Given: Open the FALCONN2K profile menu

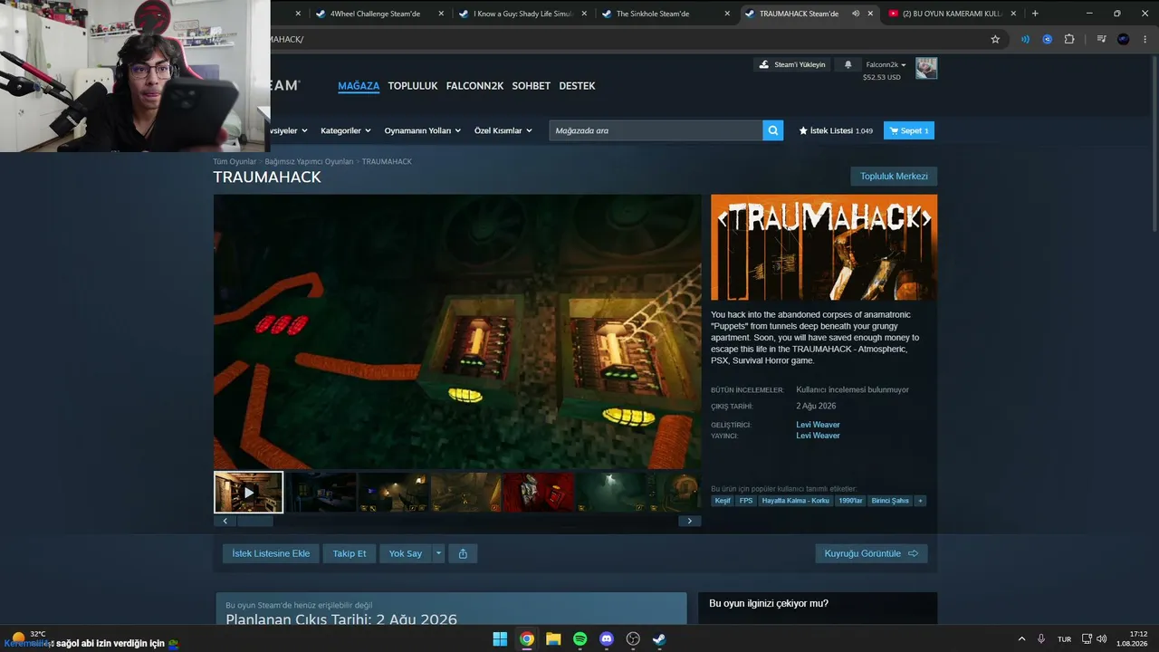Looking at the screenshot, I should pos(474,86).
